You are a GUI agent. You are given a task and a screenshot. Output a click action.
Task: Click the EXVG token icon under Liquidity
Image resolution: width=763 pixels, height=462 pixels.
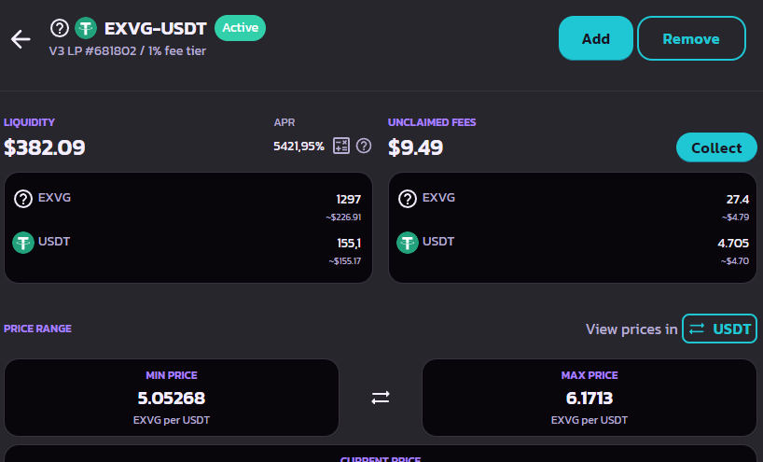coord(23,198)
